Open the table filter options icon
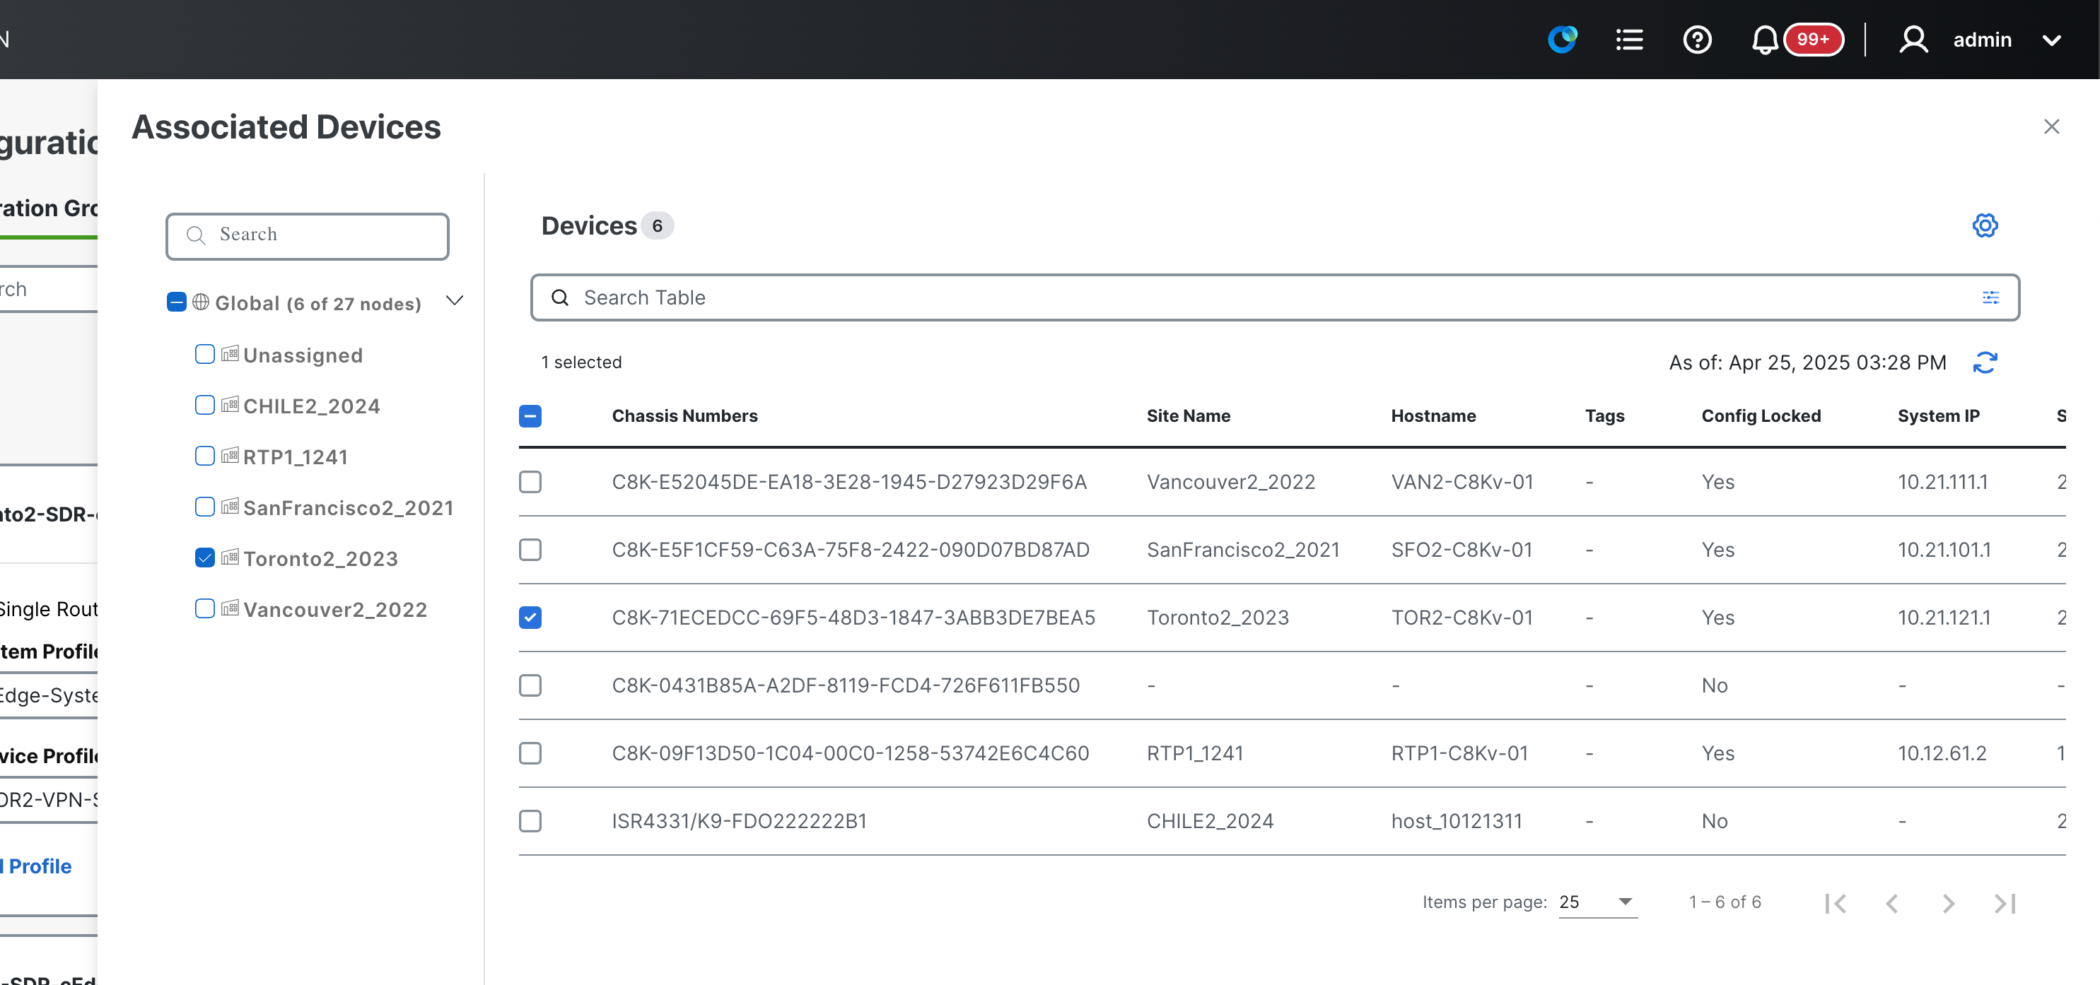Viewport: 2100px width, 985px height. click(1991, 297)
